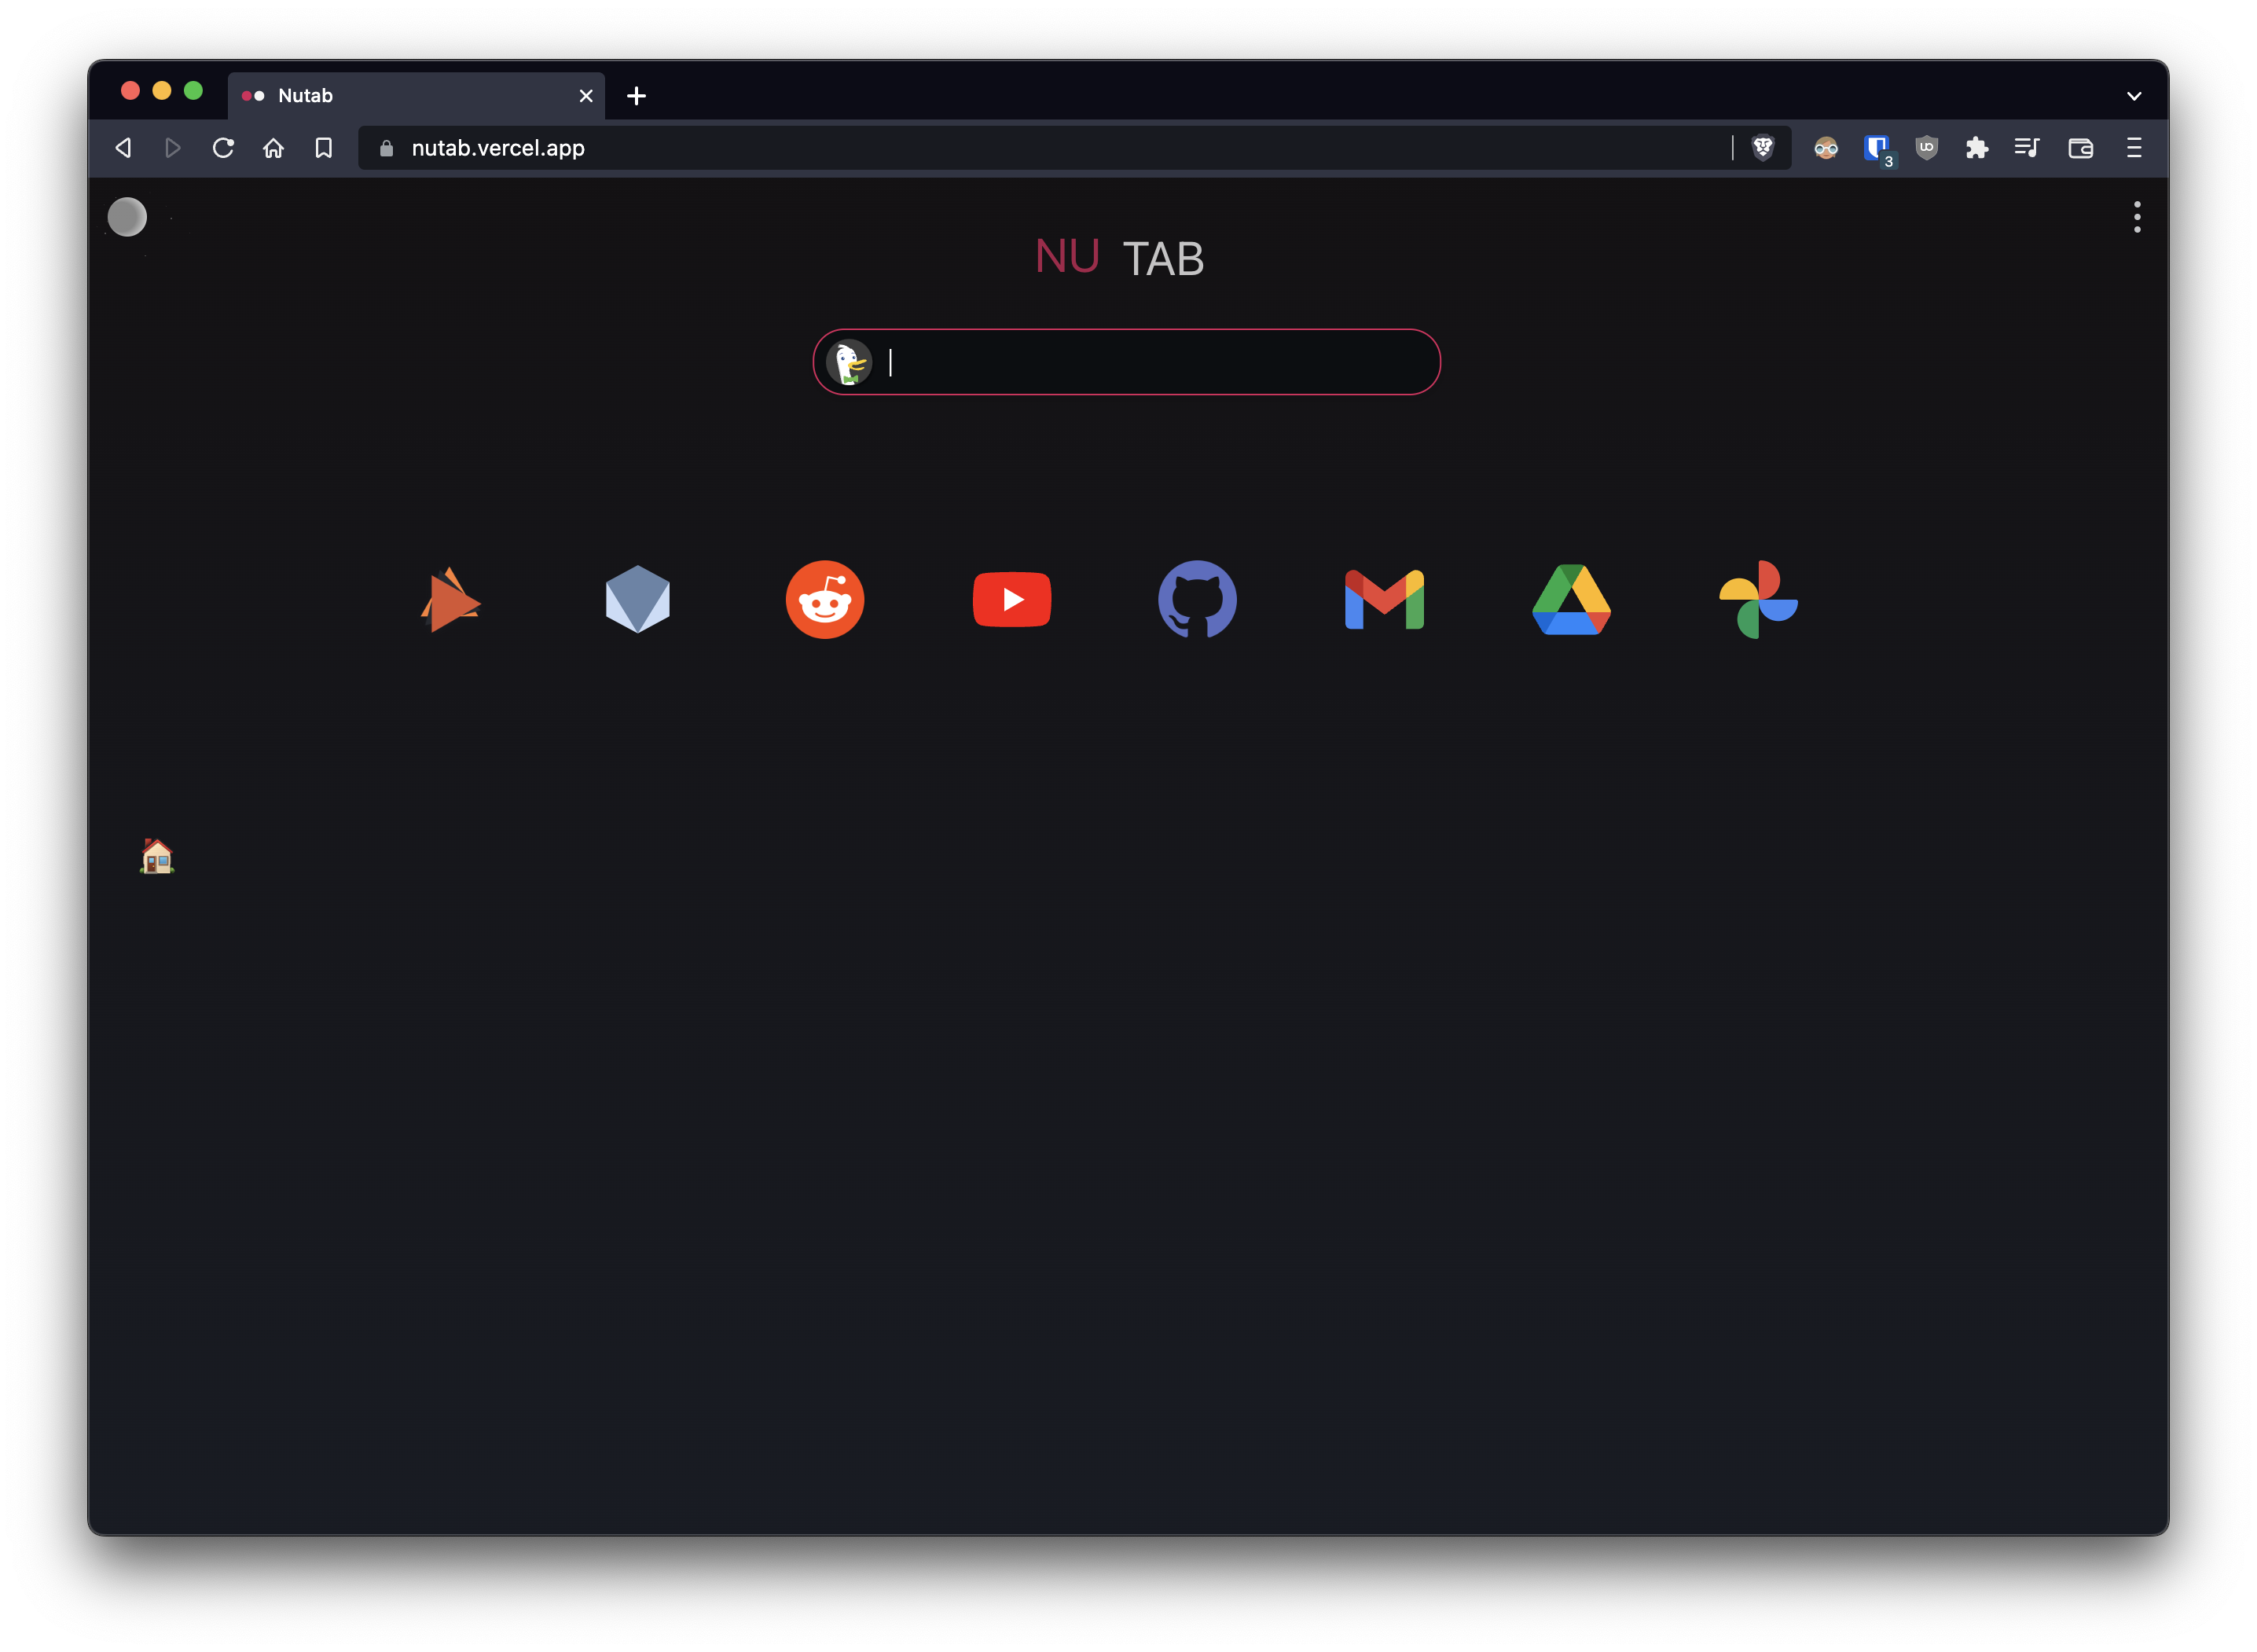The height and width of the screenshot is (1652, 2257).
Task: Toggle the moon theme switch
Action: 127,217
